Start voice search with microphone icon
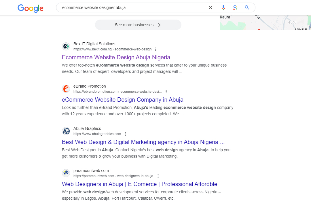311x210 pixels. (223, 7)
